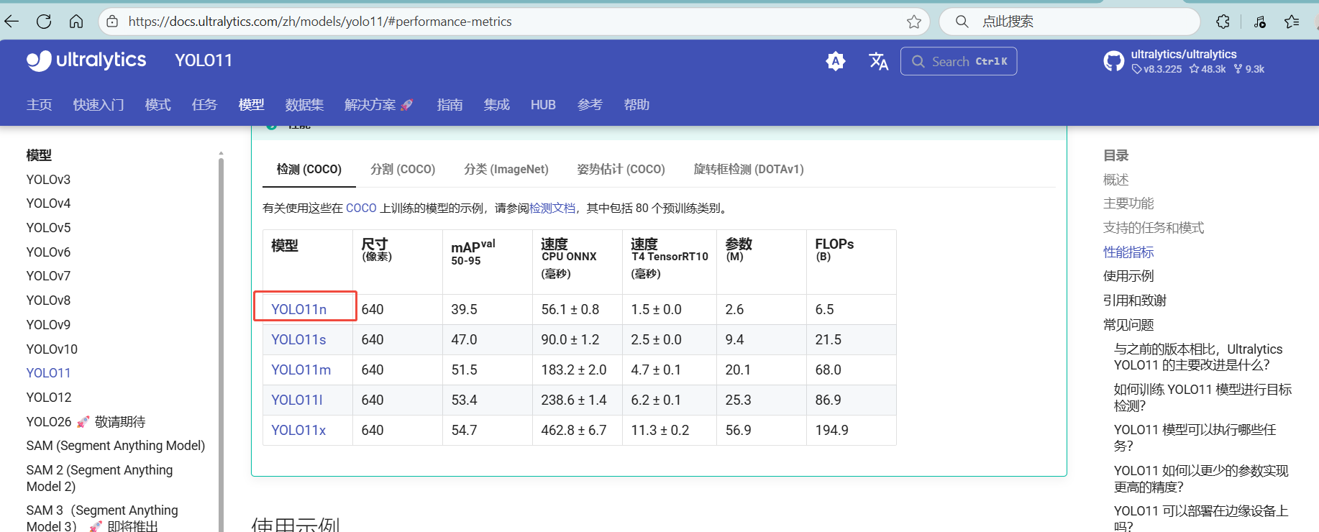This screenshot has width=1319, height=532.
Task: Go to the 指南 navigation tab
Action: [449, 105]
